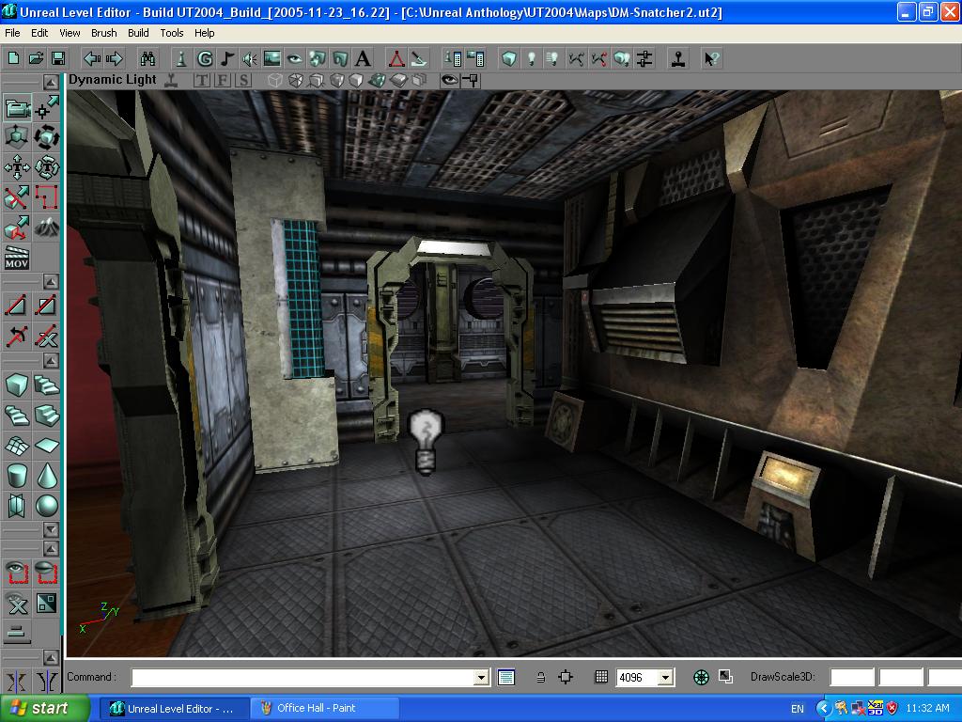Image resolution: width=962 pixels, height=722 pixels.
Task: Open the Matinee MOV tool
Action: [17, 258]
